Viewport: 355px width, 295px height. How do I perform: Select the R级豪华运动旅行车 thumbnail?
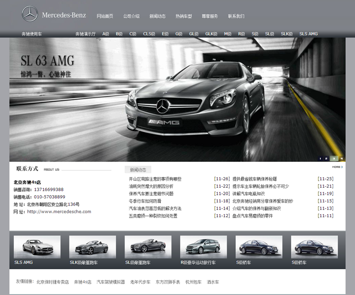pos(199,247)
